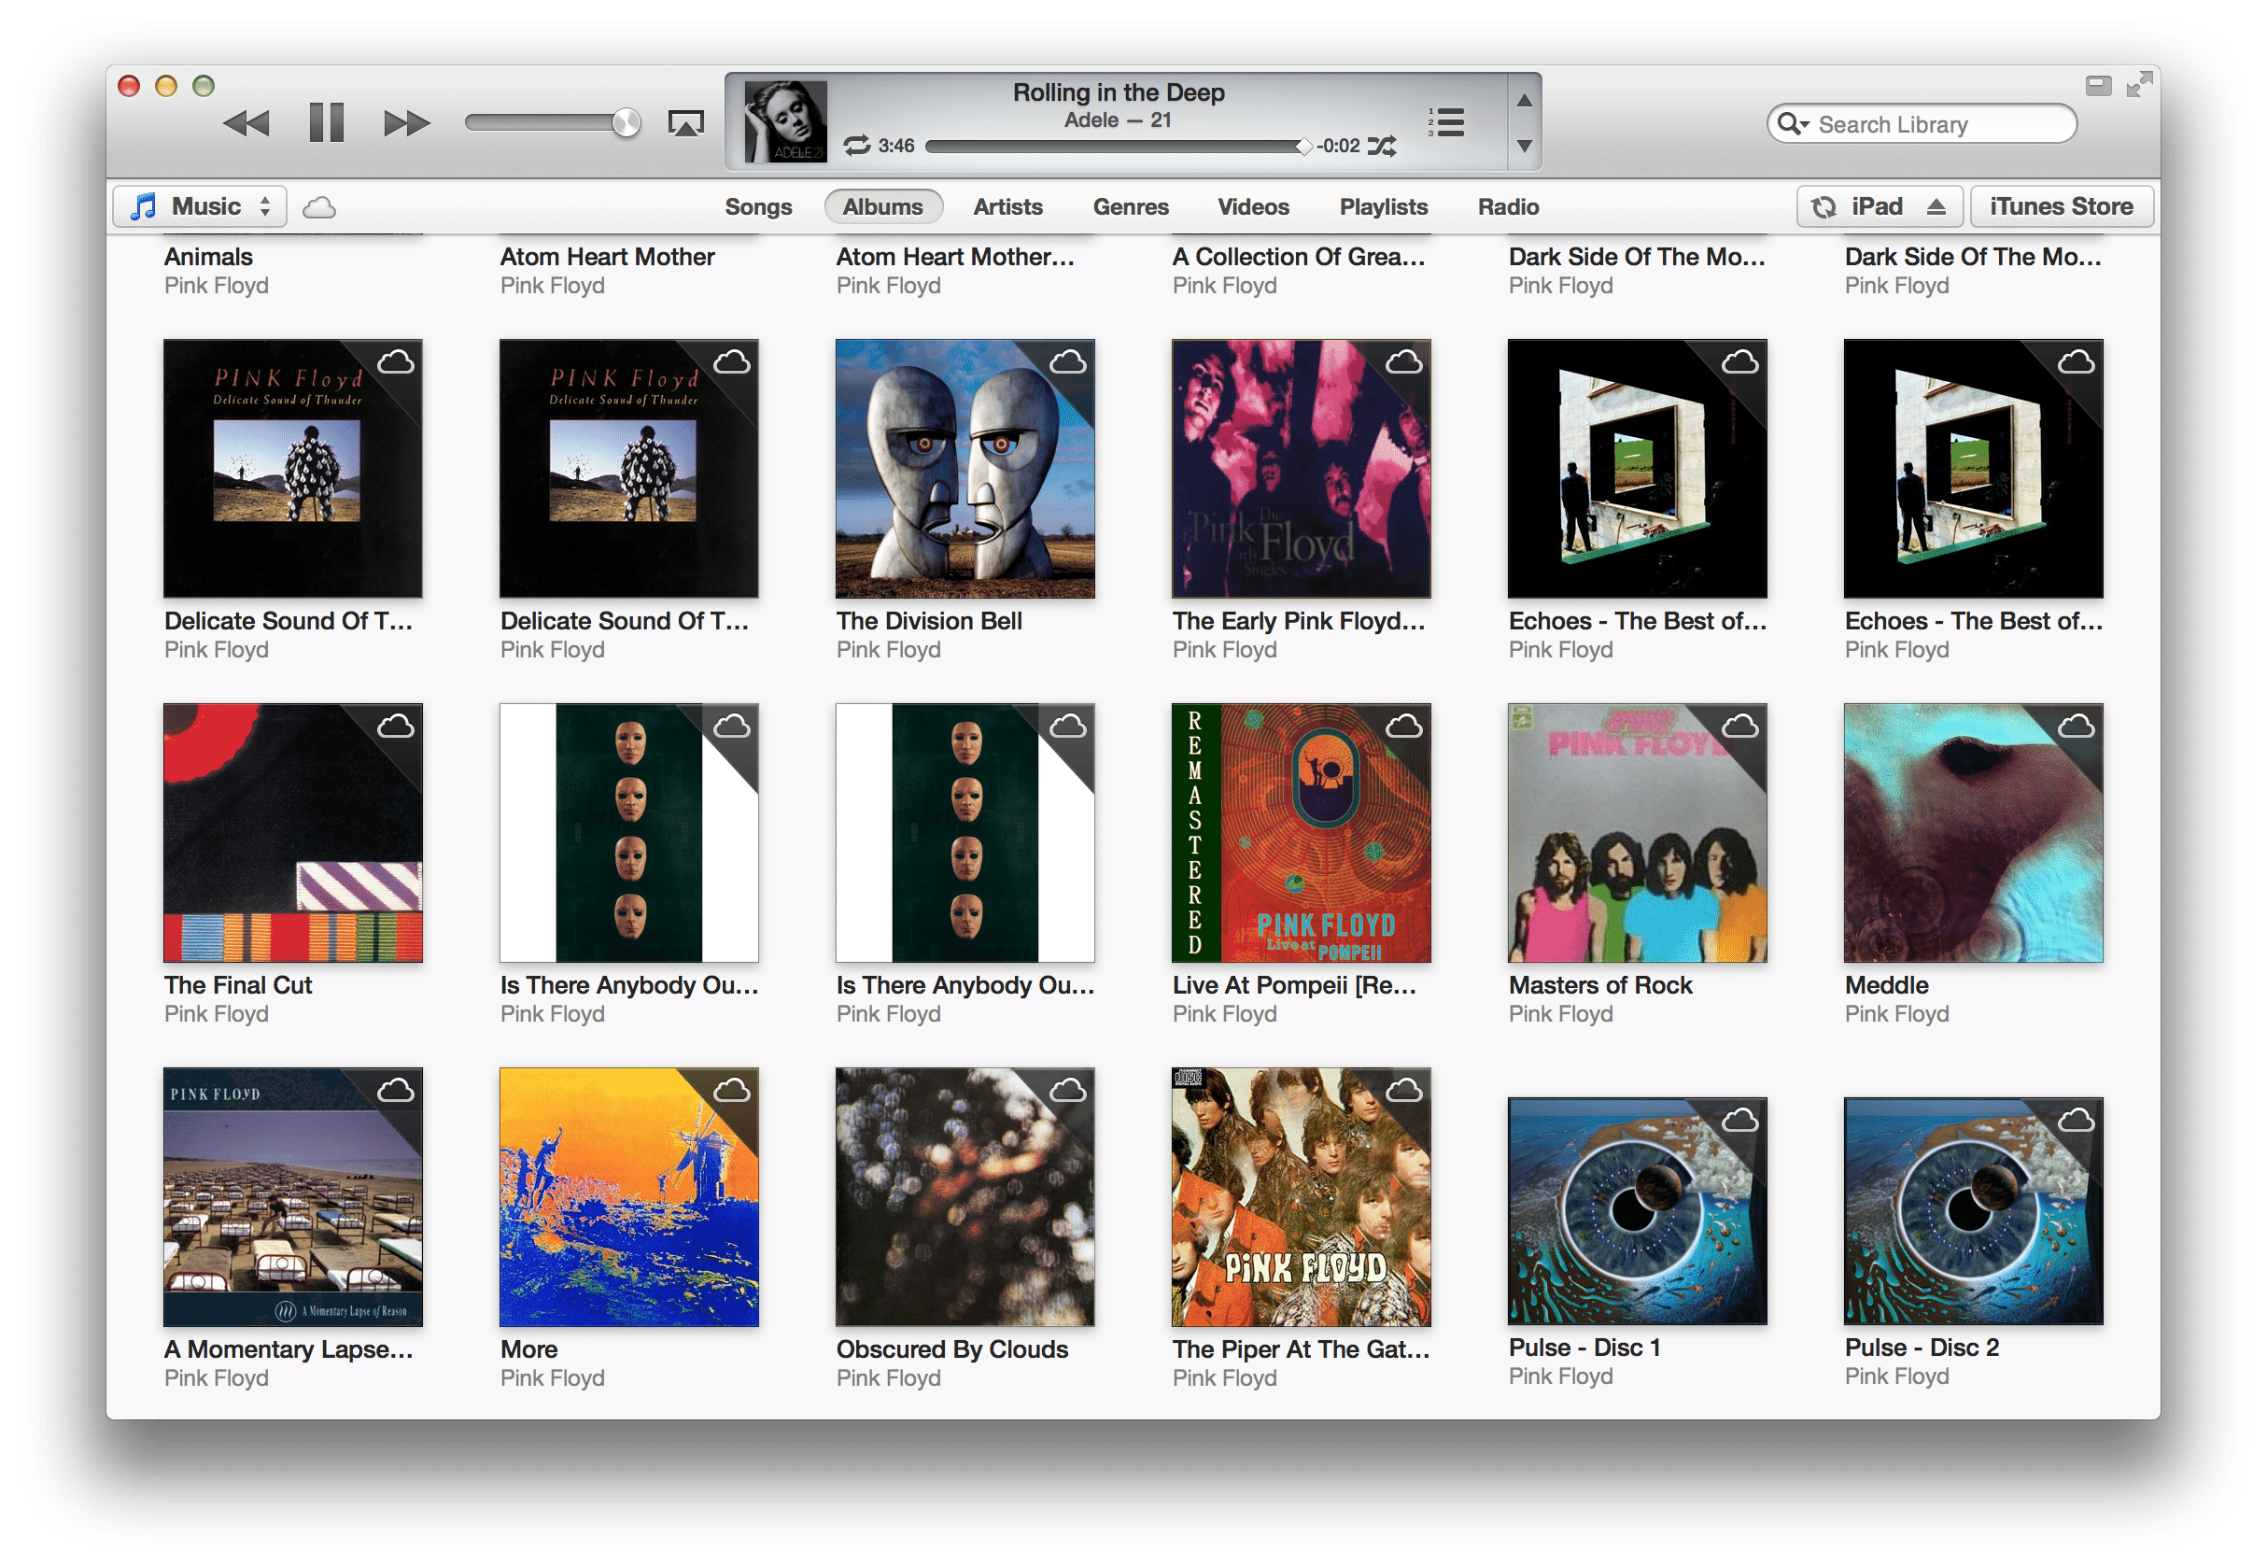Open the search magnifier options dropdown

pos(1792,123)
